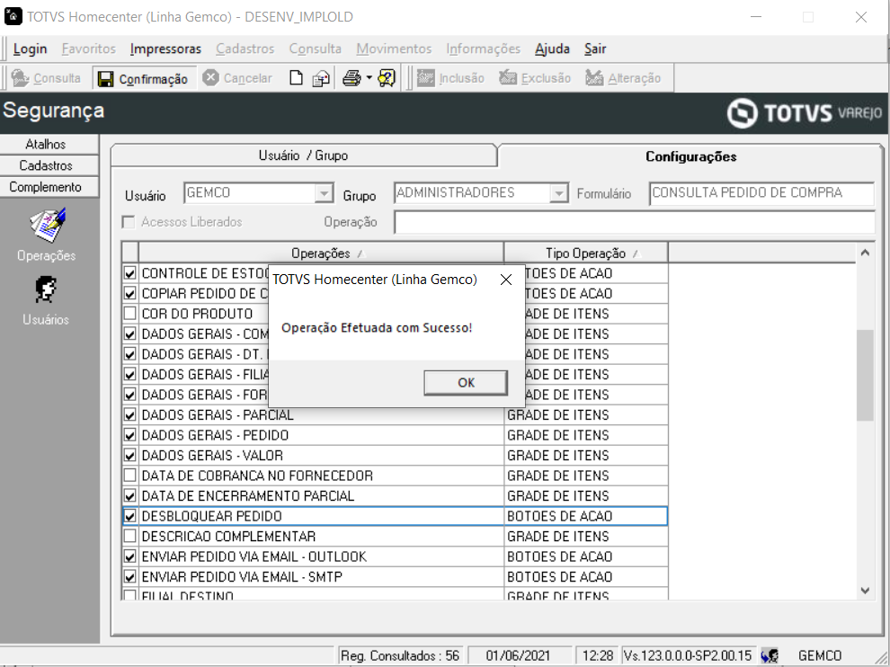The image size is (890, 667).
Task: Uncheck CONTROLE DE ESTOQUE row checkbox
Action: pos(130,273)
